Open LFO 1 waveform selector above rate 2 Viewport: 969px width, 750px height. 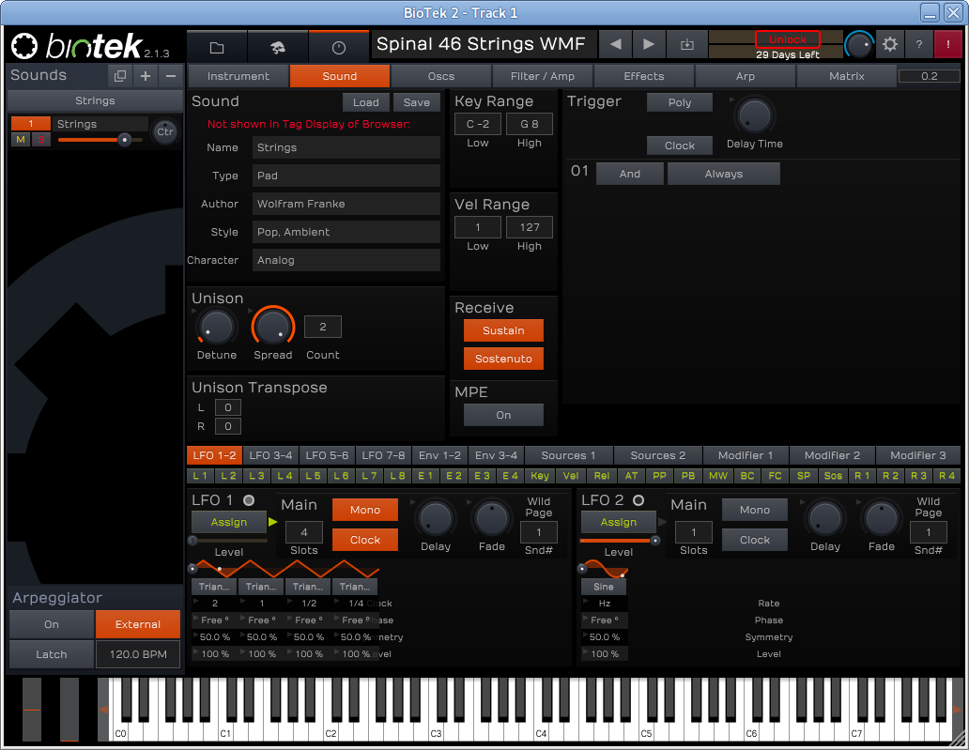coord(214,587)
